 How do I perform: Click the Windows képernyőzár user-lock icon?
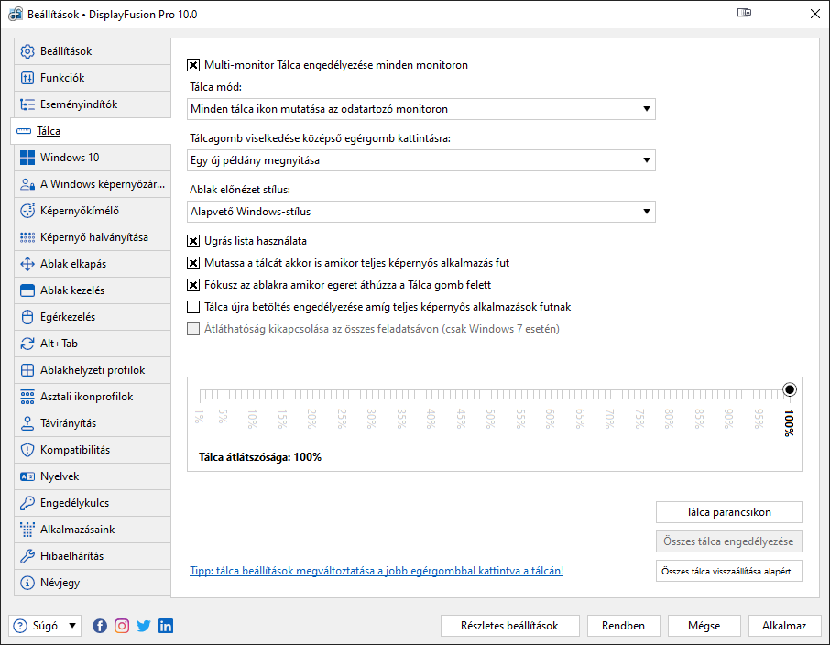[27, 184]
